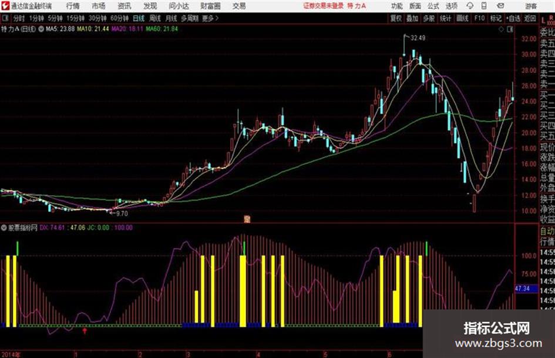The width and height of the screenshot is (555, 358).
Task: Open the mobile phone icon in top bar
Action: pyautogui.click(x=484, y=6)
